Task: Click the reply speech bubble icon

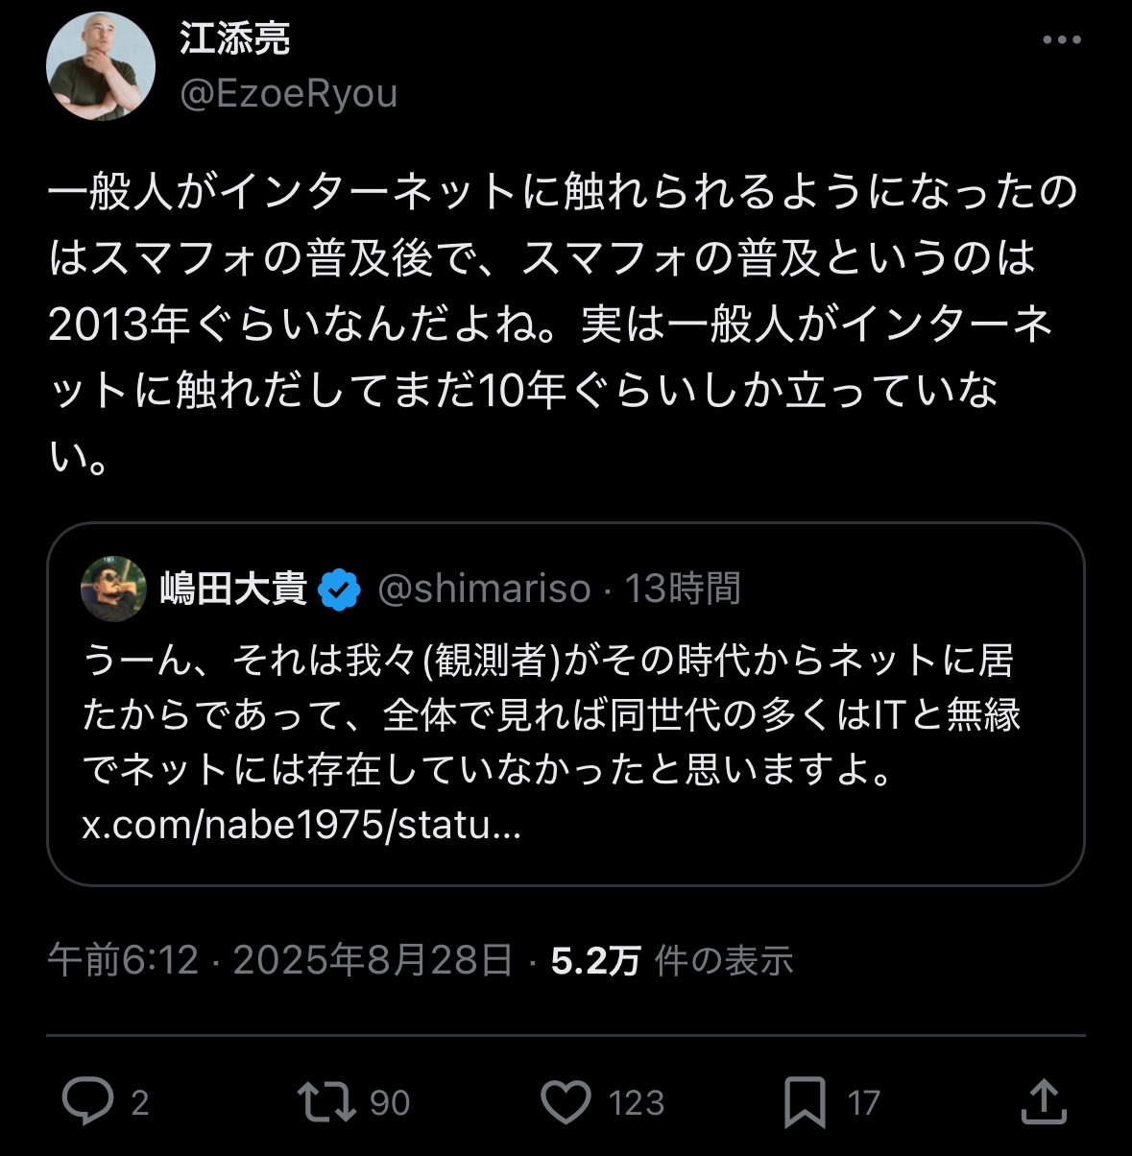Action: pyautogui.click(x=87, y=1100)
